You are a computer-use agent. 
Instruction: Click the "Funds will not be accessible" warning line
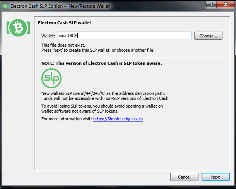(x=105, y=98)
